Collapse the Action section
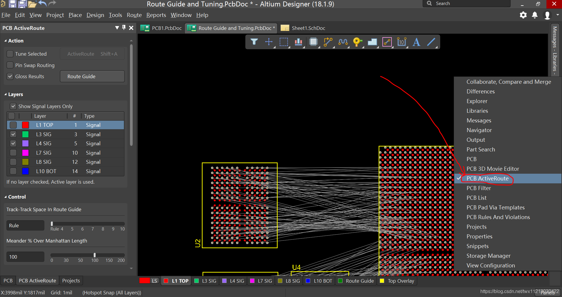 pos(6,41)
